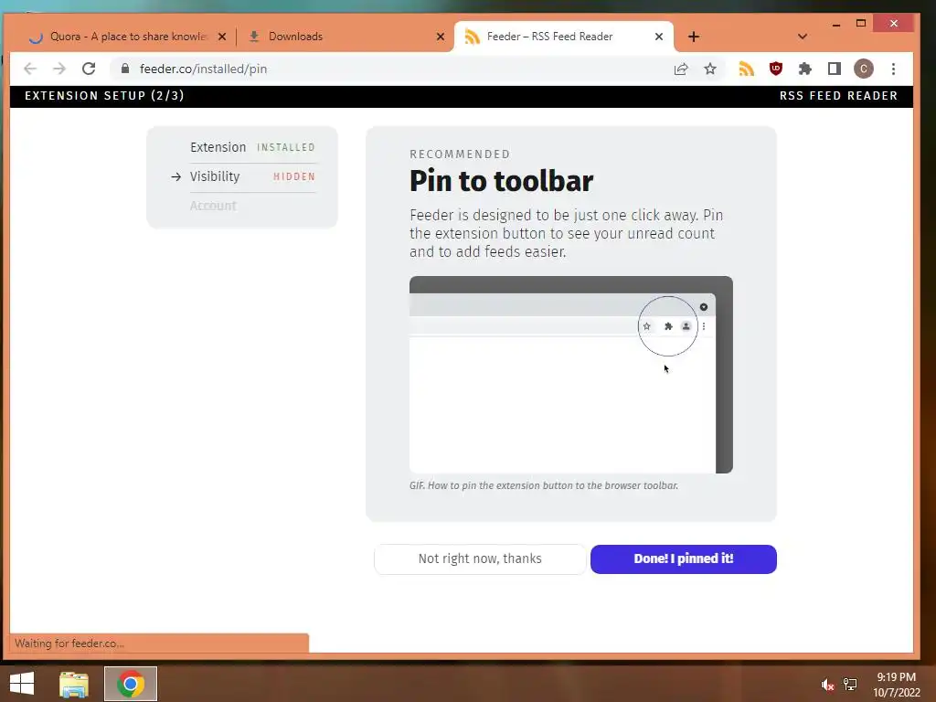
Task: Click the share page icon in address bar
Action: pos(681,69)
